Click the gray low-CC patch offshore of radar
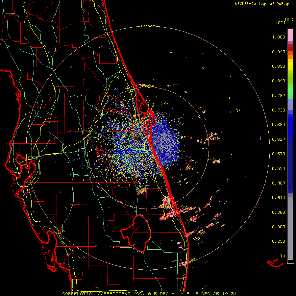The height and width of the screenshot is (296, 296). click(x=164, y=142)
